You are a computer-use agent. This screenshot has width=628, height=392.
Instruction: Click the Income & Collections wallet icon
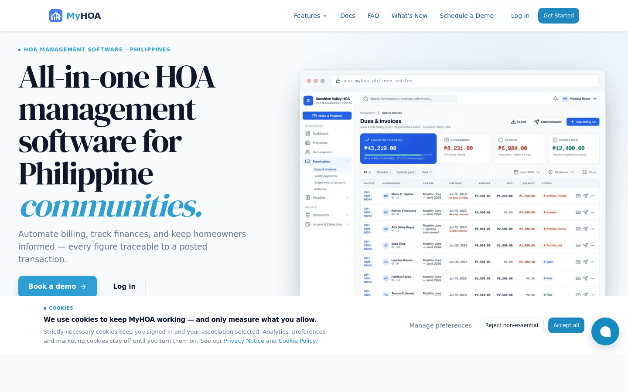[x=308, y=224]
